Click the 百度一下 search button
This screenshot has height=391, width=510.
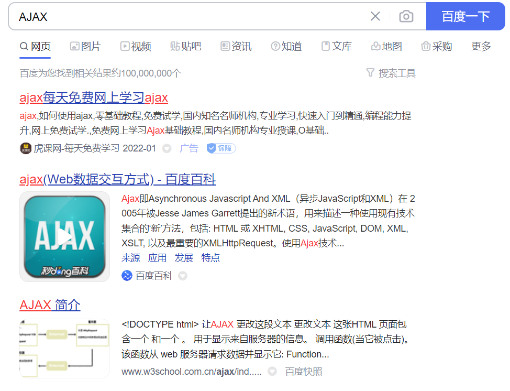(465, 16)
